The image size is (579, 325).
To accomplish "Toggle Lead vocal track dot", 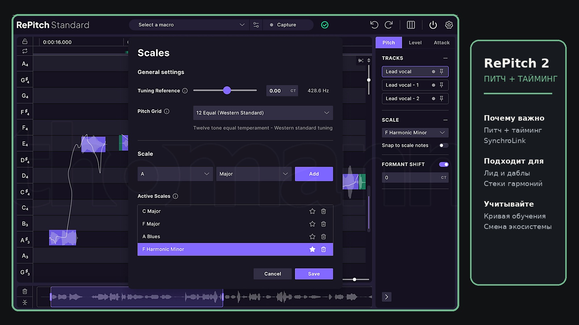I will coord(434,71).
